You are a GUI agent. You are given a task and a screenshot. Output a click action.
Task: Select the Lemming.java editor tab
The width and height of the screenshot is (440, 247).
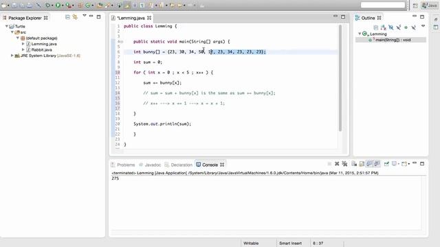coord(131,18)
